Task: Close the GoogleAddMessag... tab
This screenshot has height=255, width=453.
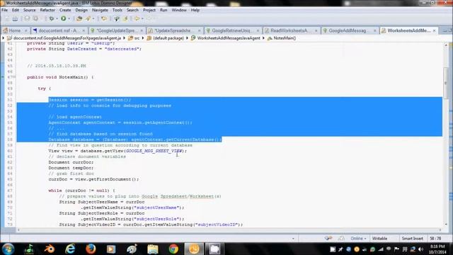Action: (x=374, y=30)
